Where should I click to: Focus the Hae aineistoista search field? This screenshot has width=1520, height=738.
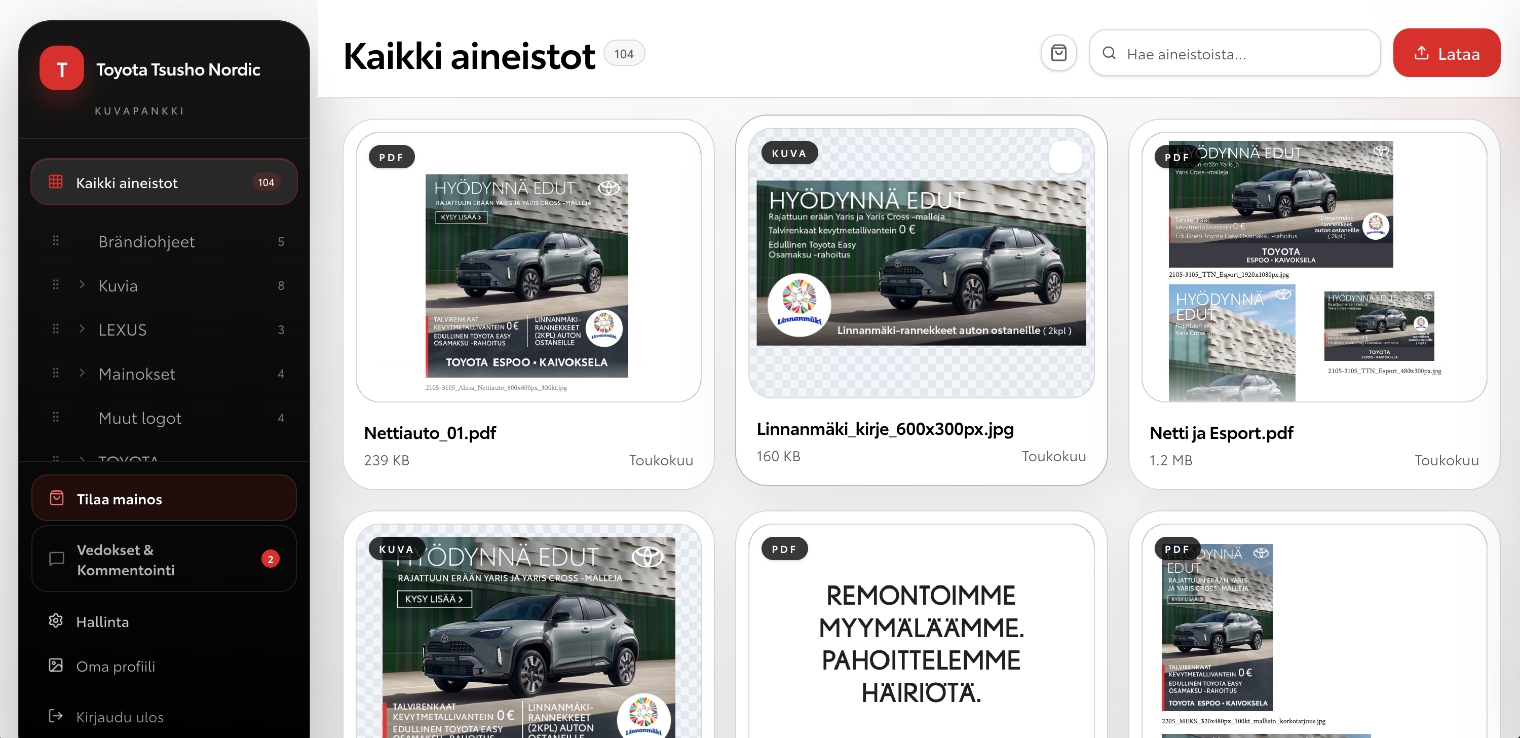1235,53
